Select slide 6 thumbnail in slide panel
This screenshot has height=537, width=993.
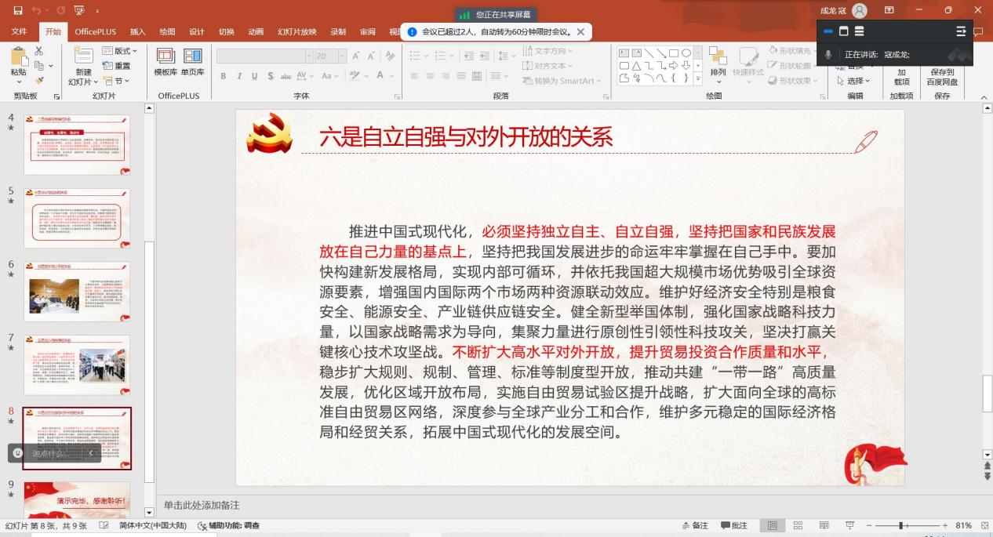pos(77,292)
